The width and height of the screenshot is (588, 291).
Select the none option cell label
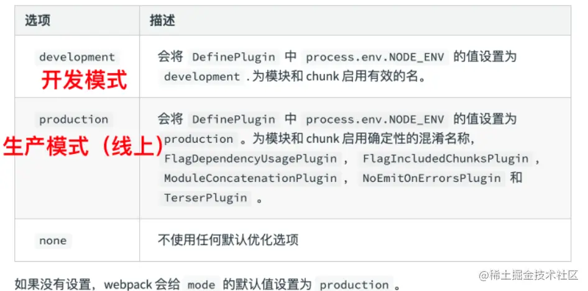(52, 240)
